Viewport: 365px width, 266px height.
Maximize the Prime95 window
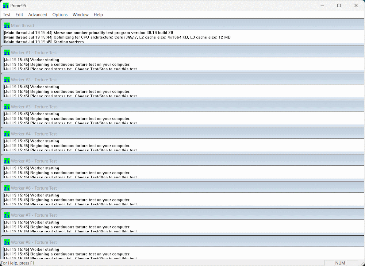[x=339, y=5]
